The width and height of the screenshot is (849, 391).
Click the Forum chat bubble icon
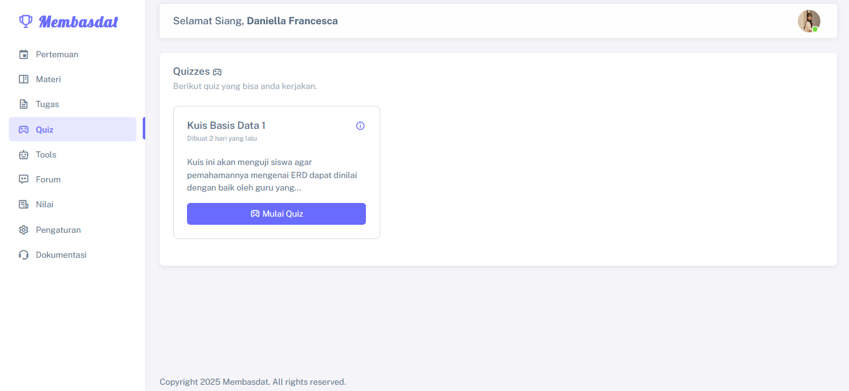tap(24, 179)
